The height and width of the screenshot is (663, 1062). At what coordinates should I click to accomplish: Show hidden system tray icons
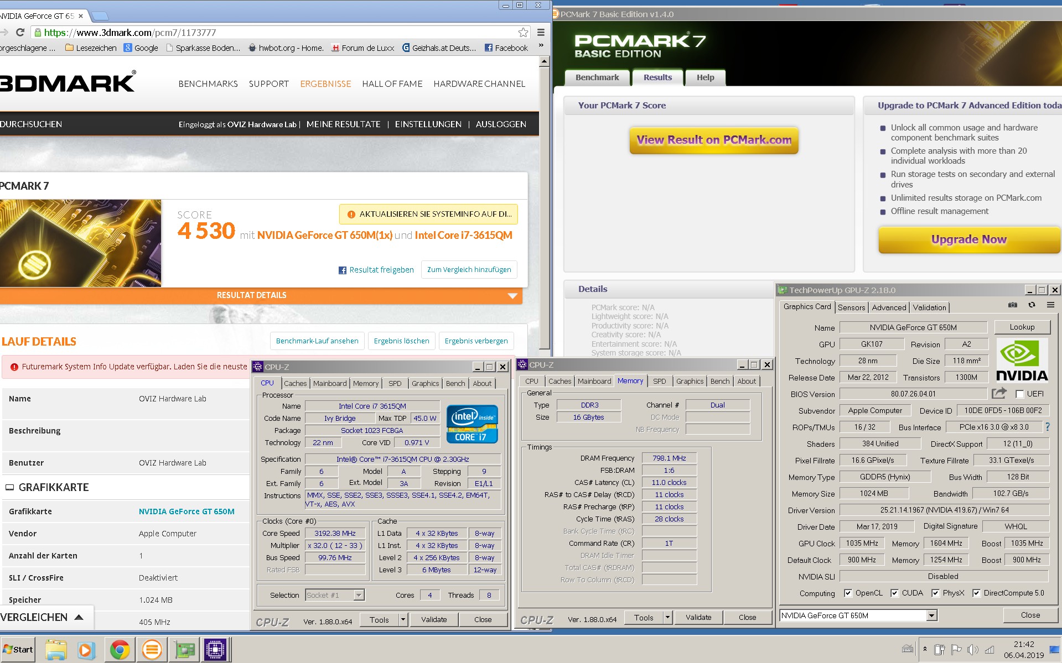925,649
